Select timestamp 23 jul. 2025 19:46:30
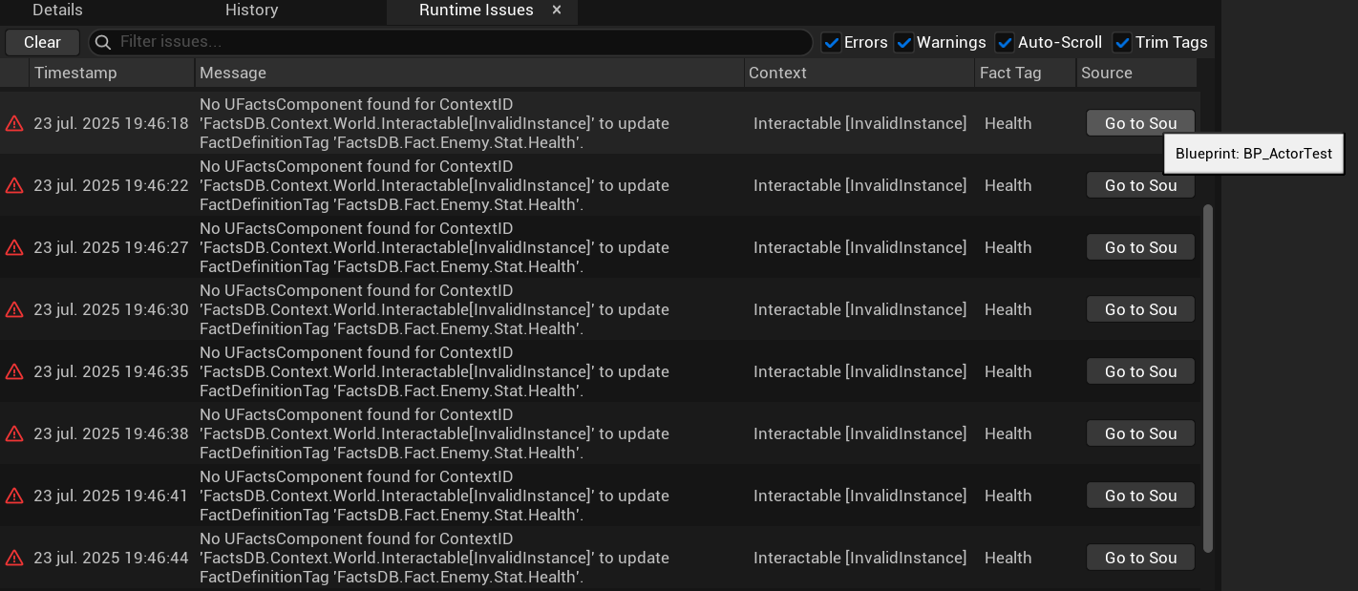 tap(111, 309)
